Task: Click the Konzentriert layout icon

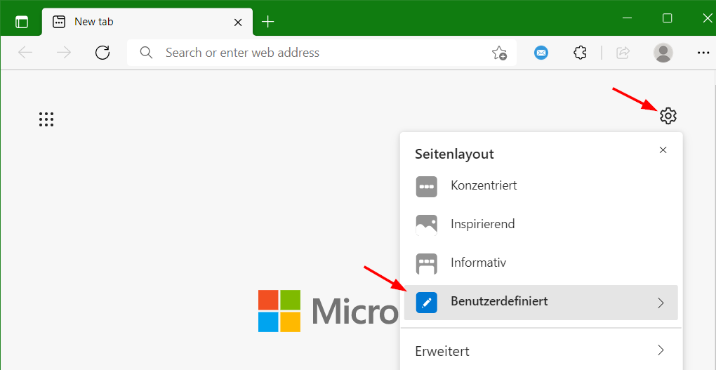Action: point(427,187)
